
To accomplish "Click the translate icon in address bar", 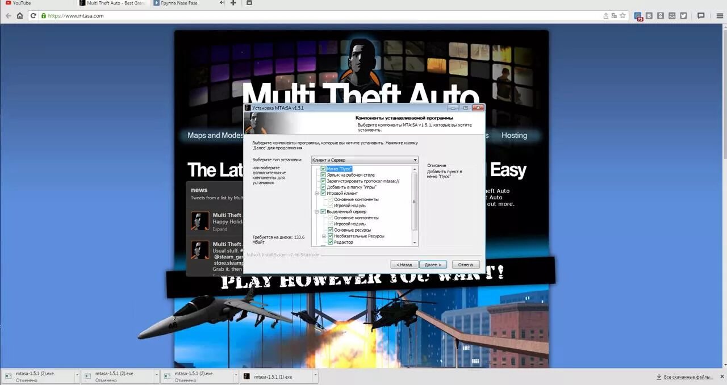I will click(615, 16).
